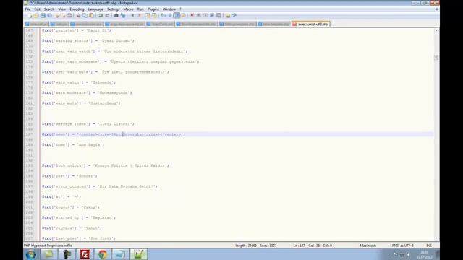463x260 pixels.
Task: Click Macintosh line-ending status field
Action: tap(368, 246)
